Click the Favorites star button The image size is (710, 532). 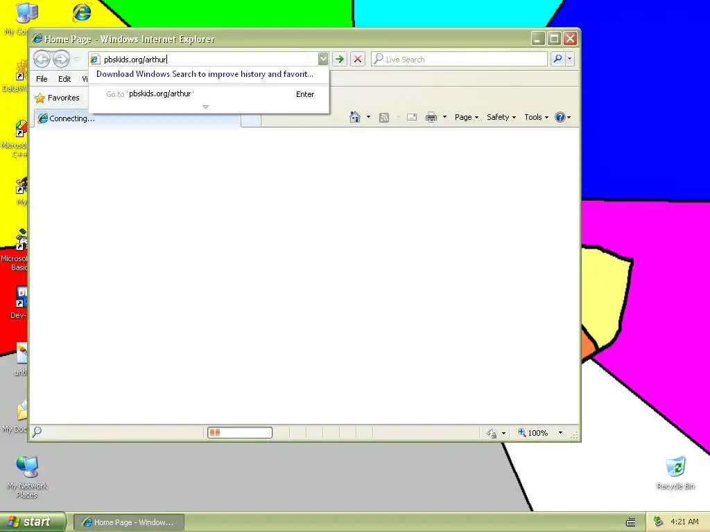pyautogui.click(x=57, y=98)
